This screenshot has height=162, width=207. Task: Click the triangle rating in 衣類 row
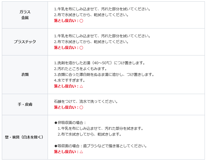81,86
